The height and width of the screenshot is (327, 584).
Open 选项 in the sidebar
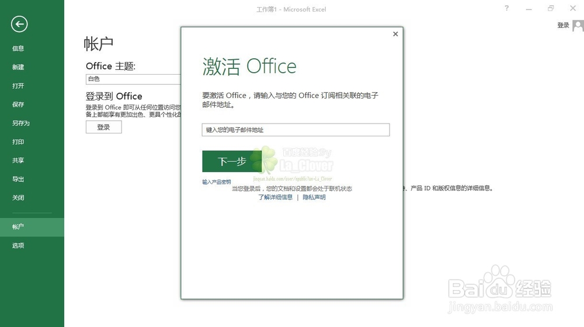coord(18,245)
